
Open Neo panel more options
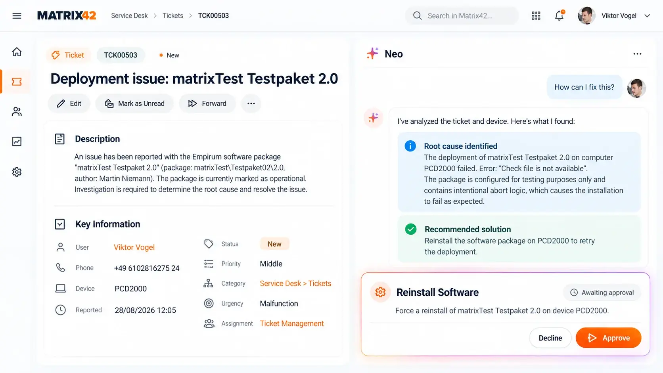pos(637,54)
